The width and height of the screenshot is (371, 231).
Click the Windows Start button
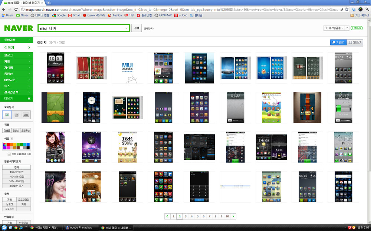pyautogui.click(x=4, y=228)
